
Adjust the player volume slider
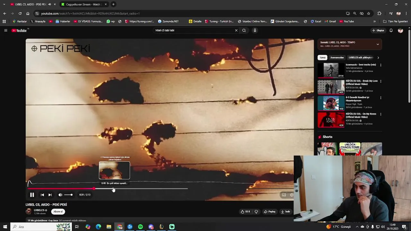coord(68,195)
